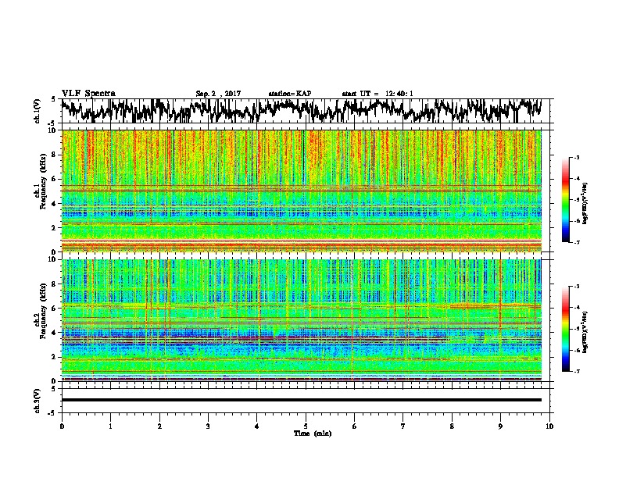Click the time axis tick '10'
The height and width of the screenshot is (478, 619).
tap(549, 426)
